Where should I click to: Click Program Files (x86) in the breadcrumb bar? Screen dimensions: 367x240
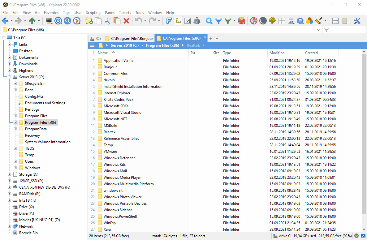click(162, 45)
